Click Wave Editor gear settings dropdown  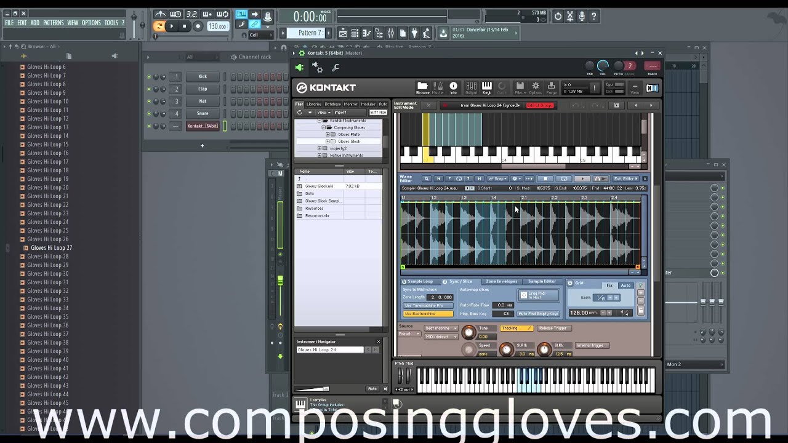(516, 178)
